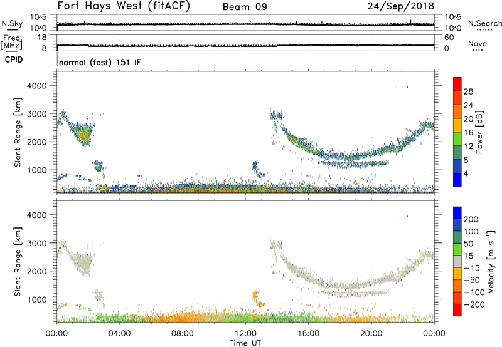Click the "Velocity [m s⁻¹]" colorbar label

[x=491, y=261]
